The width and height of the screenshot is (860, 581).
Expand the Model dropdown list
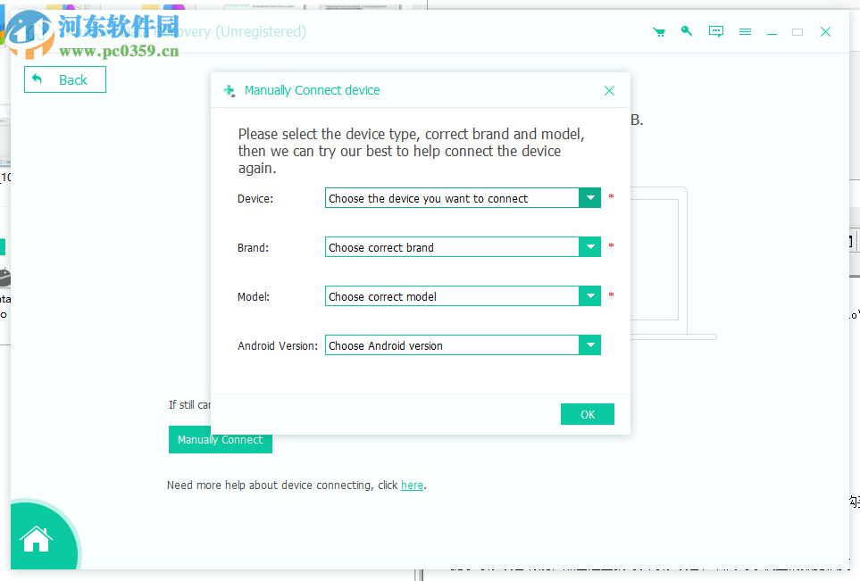tap(455, 295)
